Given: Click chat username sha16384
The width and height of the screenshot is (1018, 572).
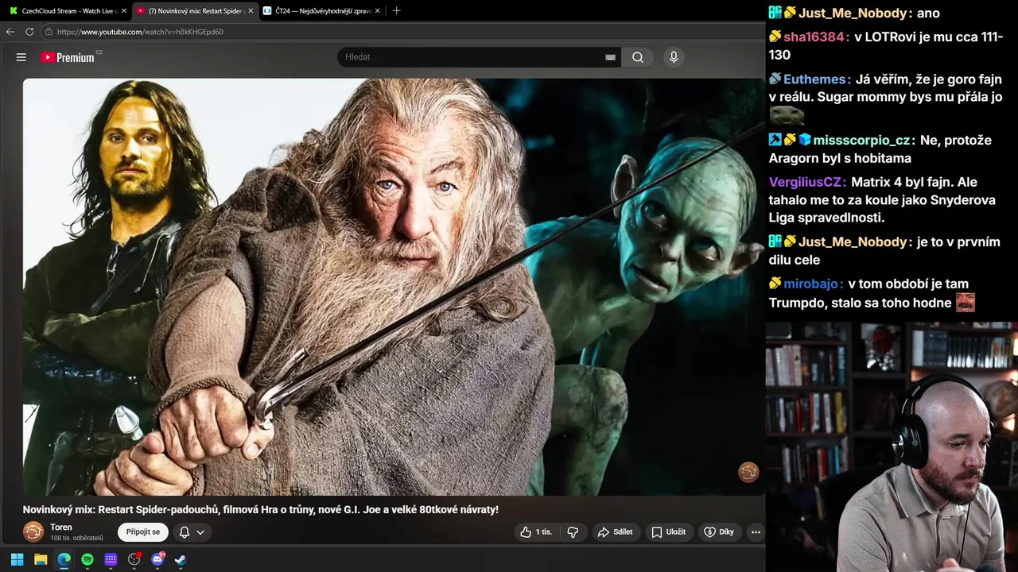Looking at the screenshot, I should click(x=815, y=37).
